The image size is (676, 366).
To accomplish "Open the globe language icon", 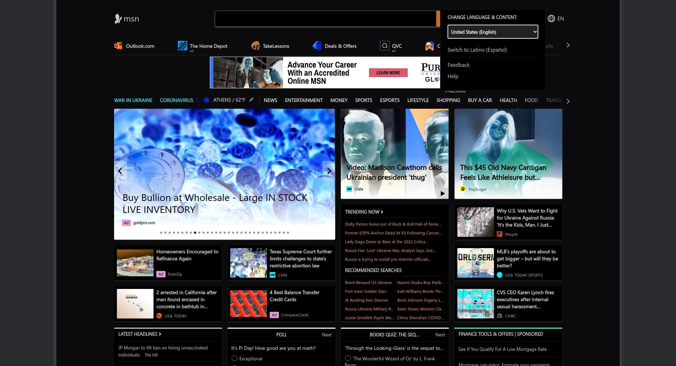I will (x=551, y=19).
